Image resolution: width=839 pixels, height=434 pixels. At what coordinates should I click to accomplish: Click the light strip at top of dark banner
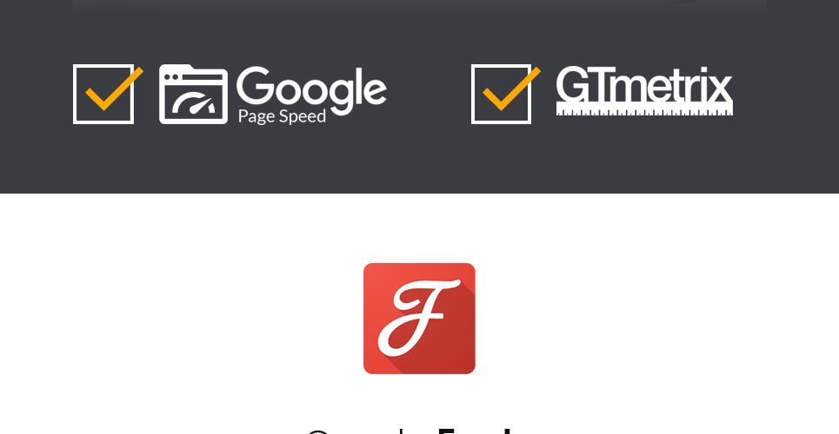coord(419,6)
